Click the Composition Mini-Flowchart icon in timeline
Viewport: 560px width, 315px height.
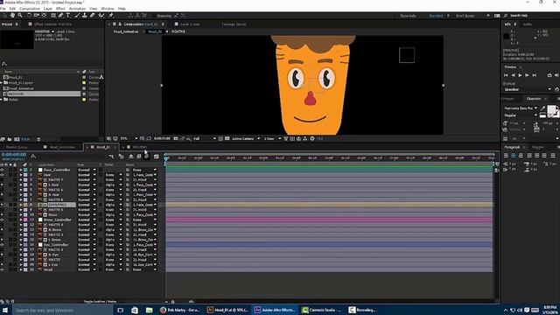[x=111, y=157]
